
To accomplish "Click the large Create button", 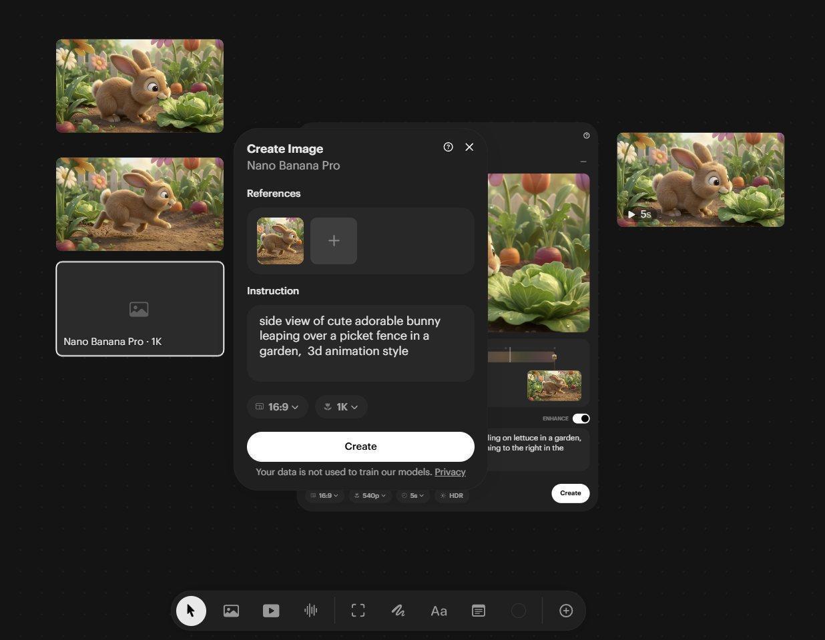I will (x=360, y=446).
